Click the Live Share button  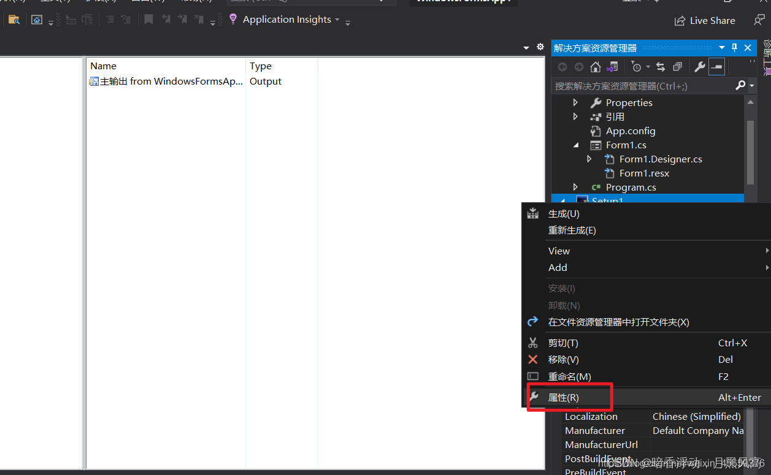(705, 20)
